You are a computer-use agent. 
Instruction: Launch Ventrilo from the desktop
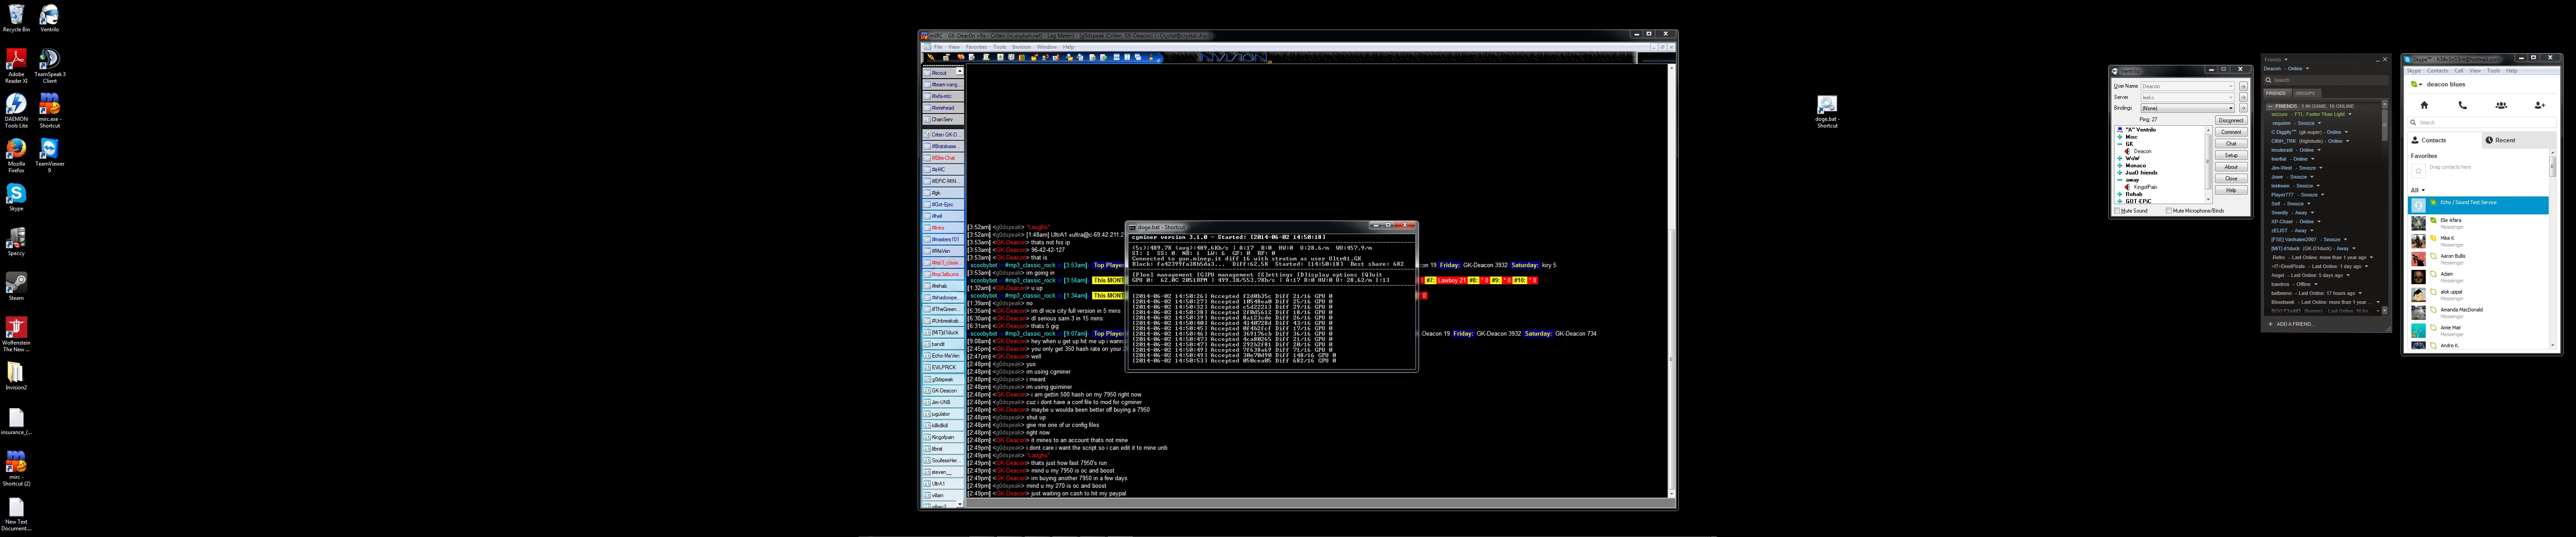click(49, 18)
